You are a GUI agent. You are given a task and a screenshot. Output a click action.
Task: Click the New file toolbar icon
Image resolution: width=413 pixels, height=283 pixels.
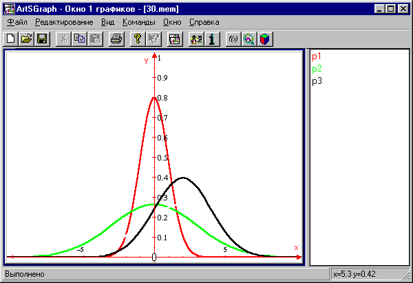coord(11,39)
